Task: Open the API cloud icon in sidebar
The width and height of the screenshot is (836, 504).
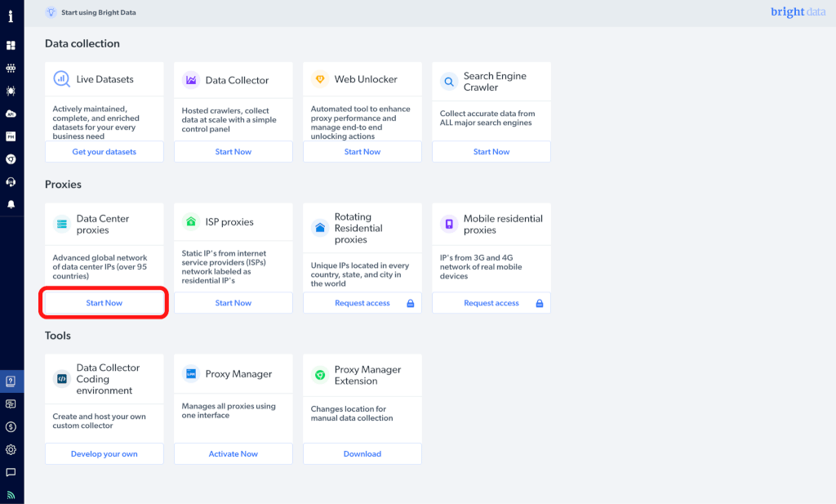Action: tap(11, 114)
